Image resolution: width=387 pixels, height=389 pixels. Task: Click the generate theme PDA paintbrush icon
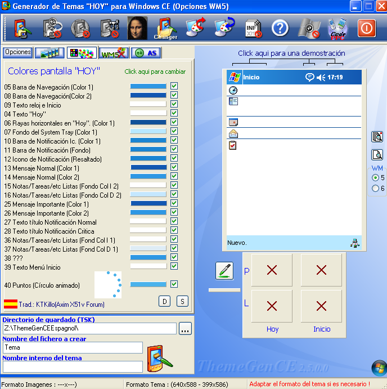coord(159,358)
